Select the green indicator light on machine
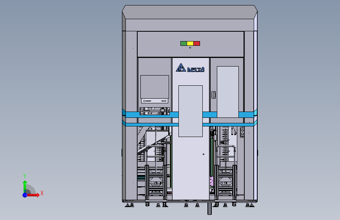Image resolution: width=340 pixels, height=220 pixels. point(184,43)
